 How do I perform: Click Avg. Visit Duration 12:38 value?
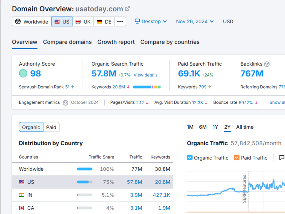(198, 103)
